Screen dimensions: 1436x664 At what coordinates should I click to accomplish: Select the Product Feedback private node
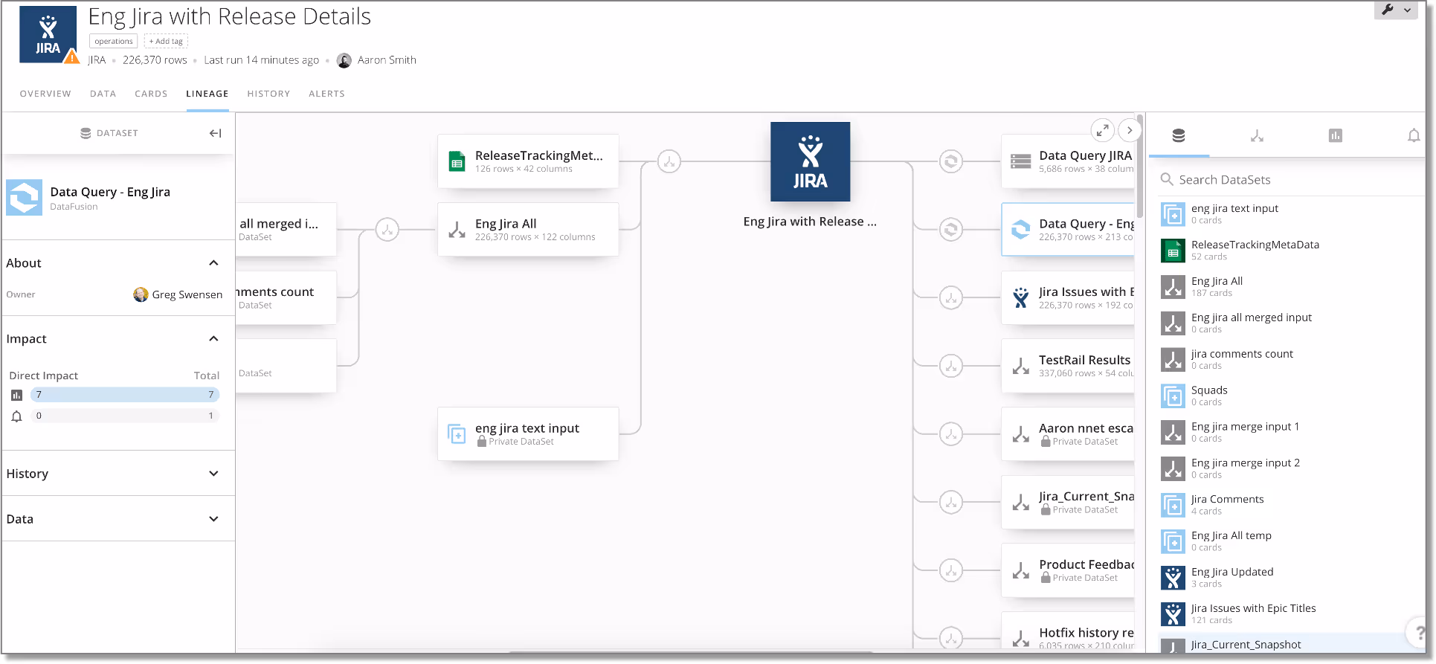coord(1068,570)
